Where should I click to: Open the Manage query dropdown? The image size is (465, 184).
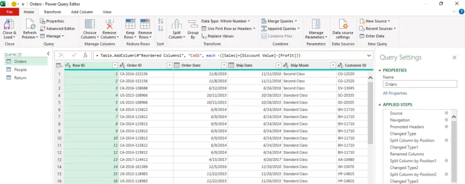(52, 36)
